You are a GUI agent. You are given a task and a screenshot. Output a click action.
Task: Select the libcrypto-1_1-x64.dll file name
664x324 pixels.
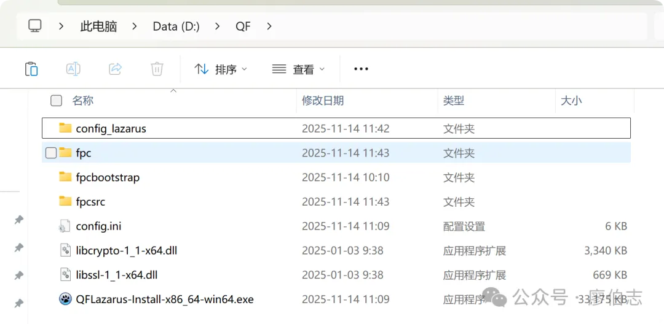[x=126, y=251]
